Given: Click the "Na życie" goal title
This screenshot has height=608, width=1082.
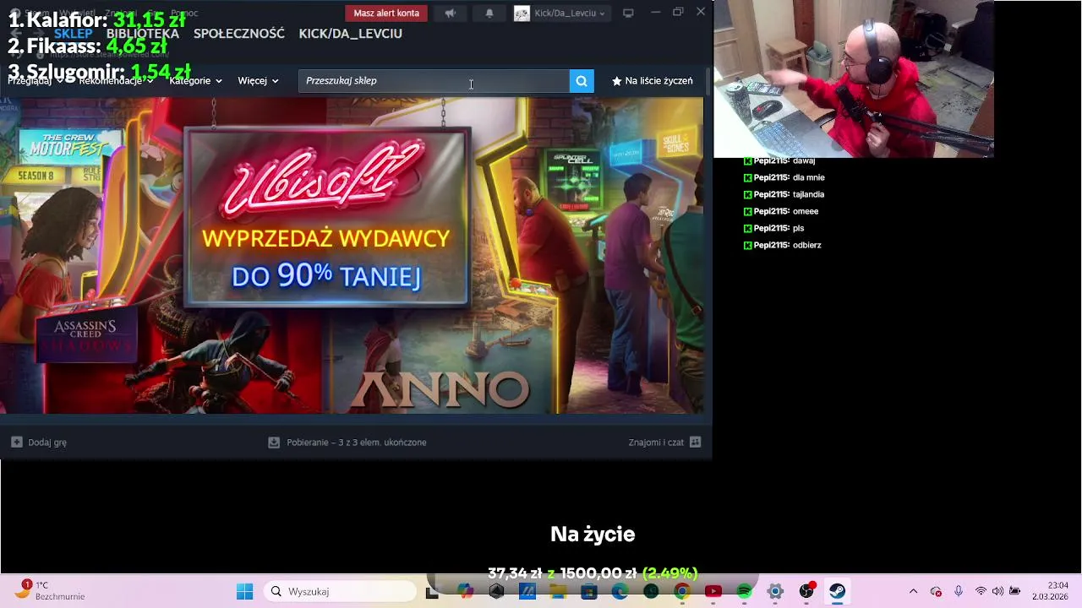Looking at the screenshot, I should (593, 534).
